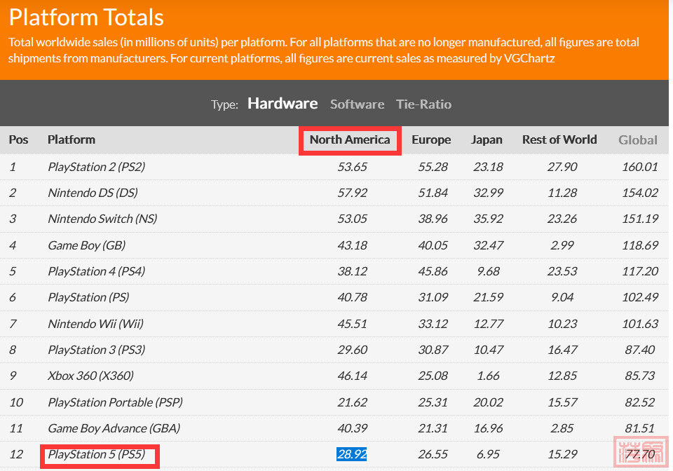Sort table by Japan column header
The width and height of the screenshot is (673, 471).
tap(487, 139)
